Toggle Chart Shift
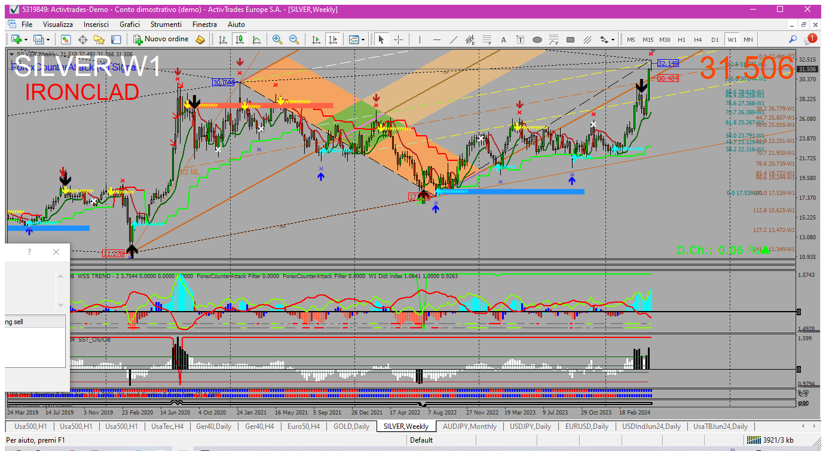 [333, 39]
